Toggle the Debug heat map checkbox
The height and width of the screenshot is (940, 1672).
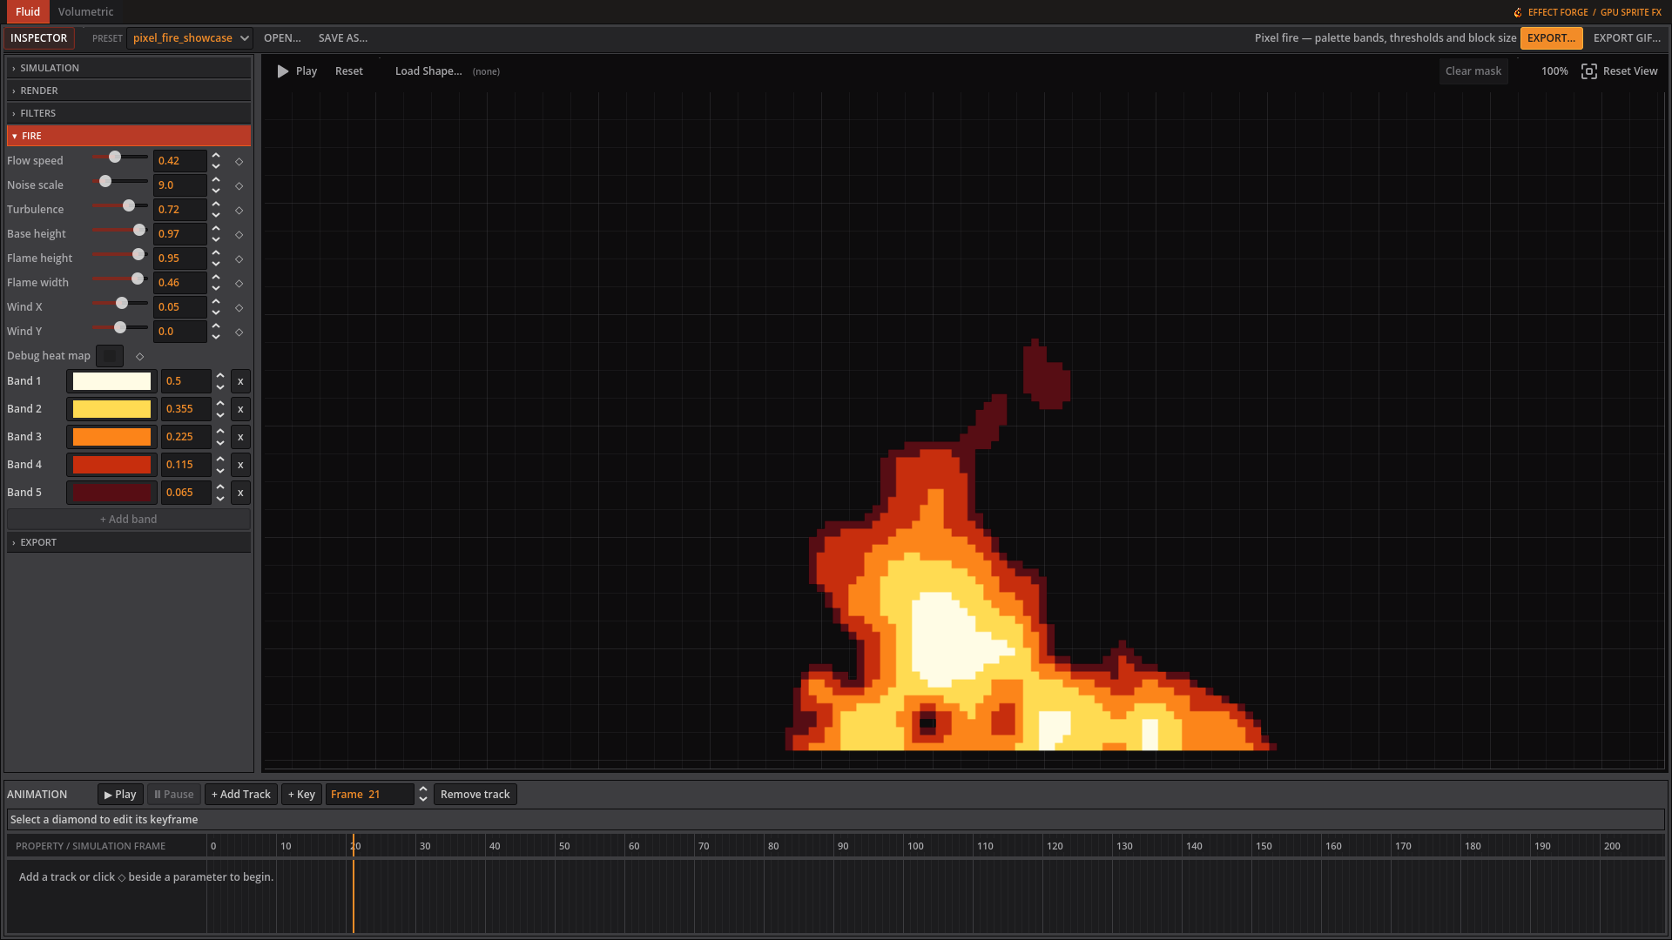[110, 356]
